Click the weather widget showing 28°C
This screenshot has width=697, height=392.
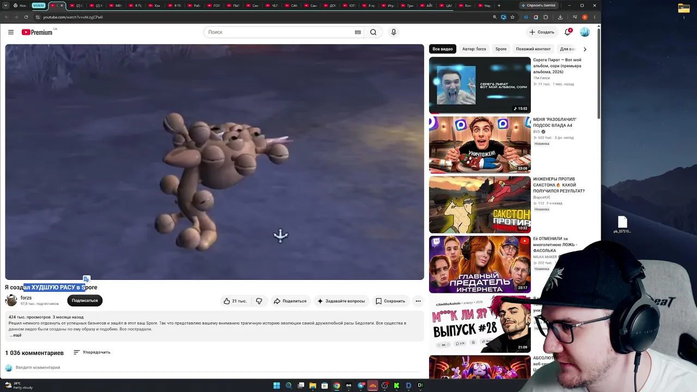19,385
